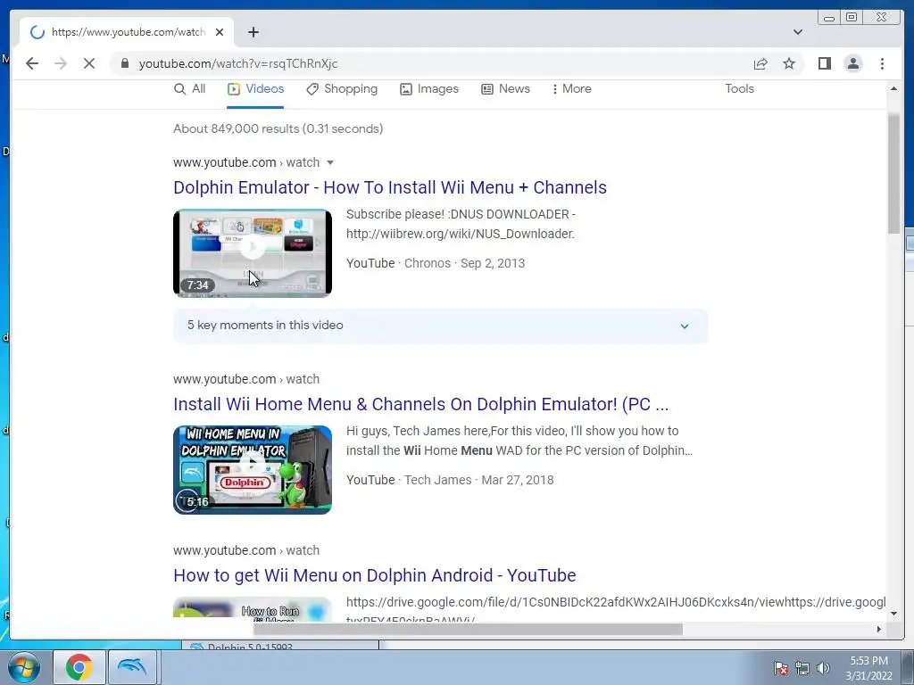Viewport: 914px width, 685px height.
Task: Stop loading the page with the X button
Action: coord(89,63)
